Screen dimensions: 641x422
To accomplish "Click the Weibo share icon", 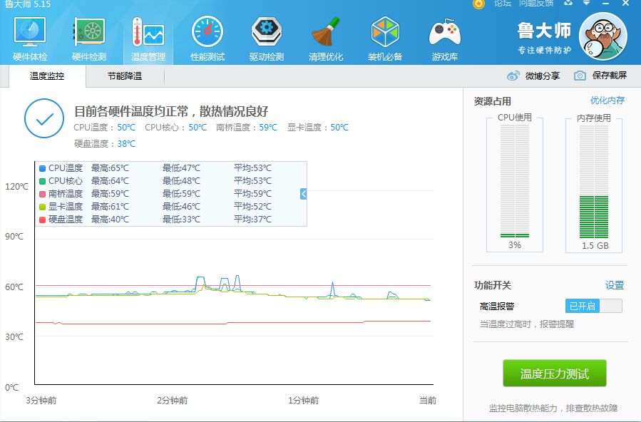I will (x=513, y=76).
